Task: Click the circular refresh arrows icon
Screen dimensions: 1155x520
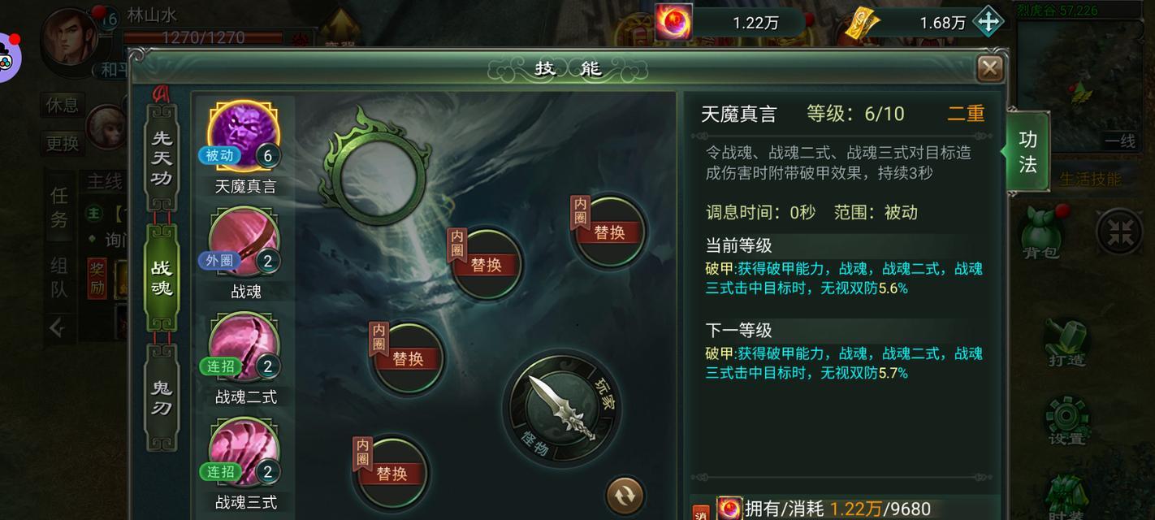Action: 625,495
